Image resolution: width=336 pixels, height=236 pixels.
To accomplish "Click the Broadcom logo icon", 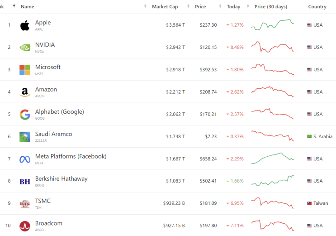I will pos(25,226).
